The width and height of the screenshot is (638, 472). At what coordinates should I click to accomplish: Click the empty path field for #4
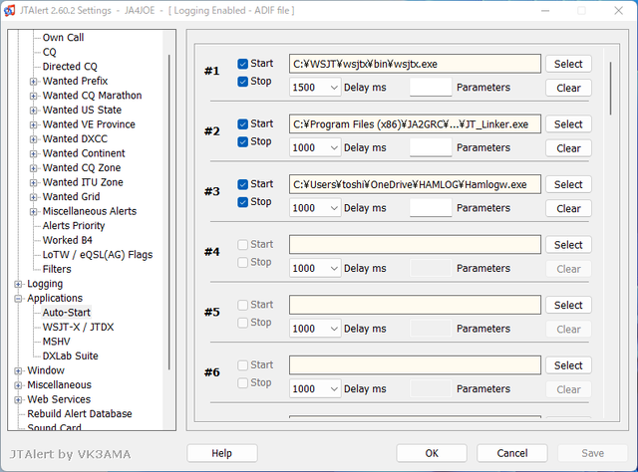coord(415,244)
